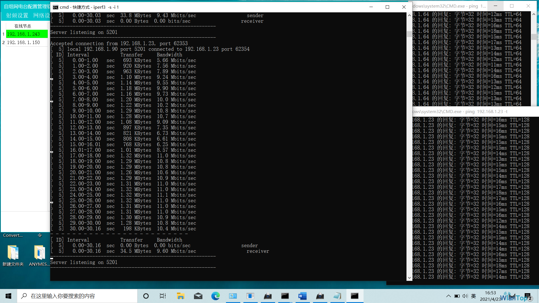Close the top ping CMD window
Image resolution: width=539 pixels, height=303 pixels.
click(x=528, y=6)
